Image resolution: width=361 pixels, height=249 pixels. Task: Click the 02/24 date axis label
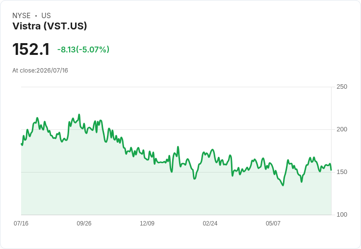pos(210,223)
